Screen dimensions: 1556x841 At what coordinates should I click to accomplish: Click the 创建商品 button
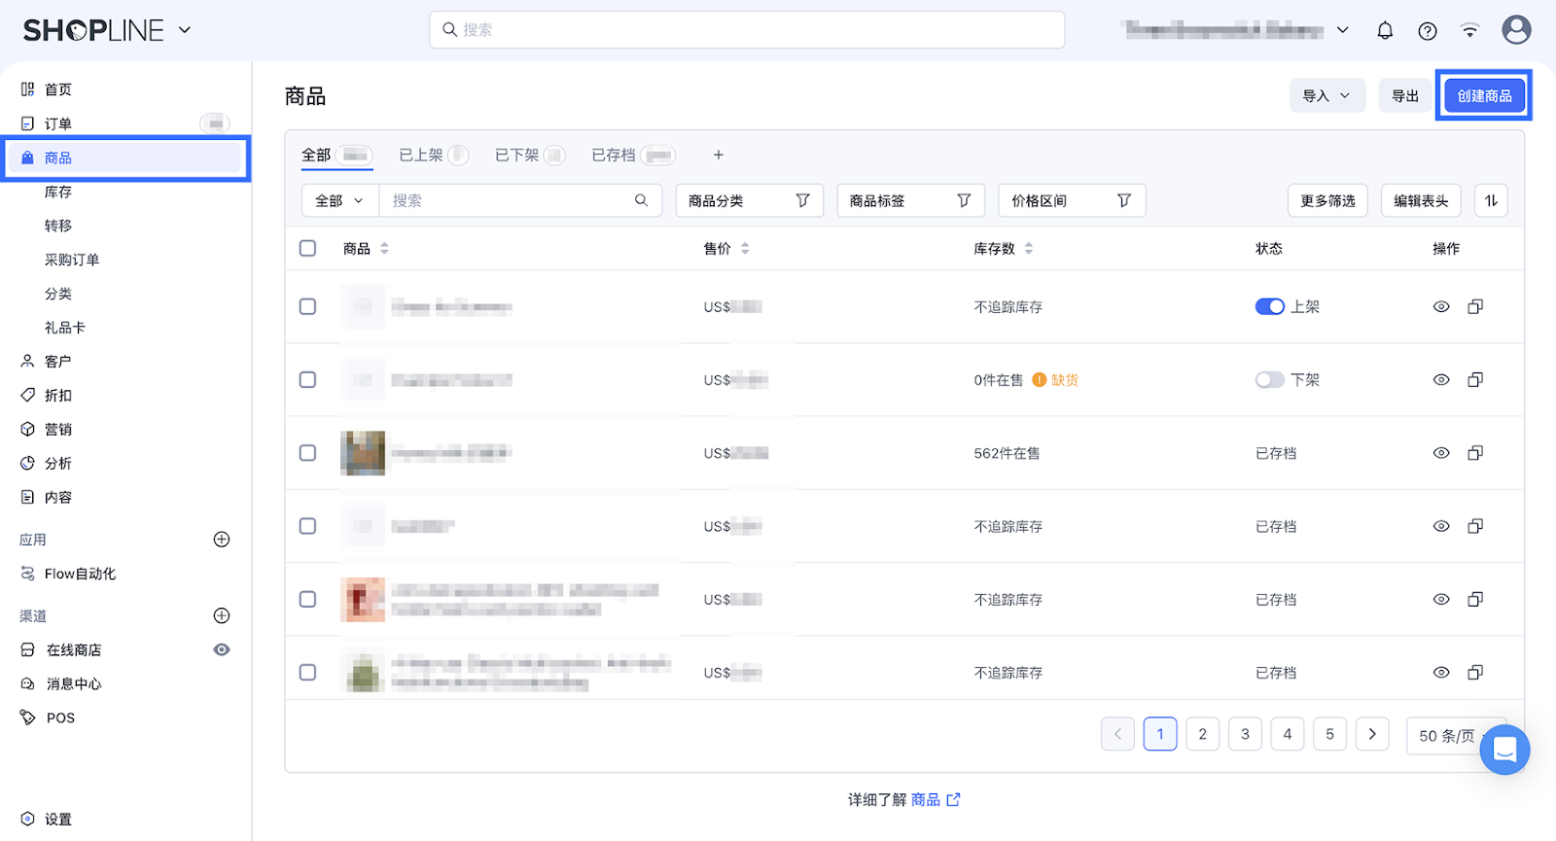tap(1484, 96)
